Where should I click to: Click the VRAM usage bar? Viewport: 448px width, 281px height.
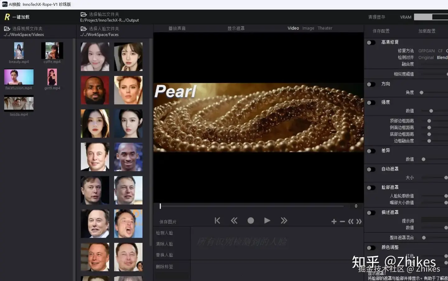tap(431, 17)
